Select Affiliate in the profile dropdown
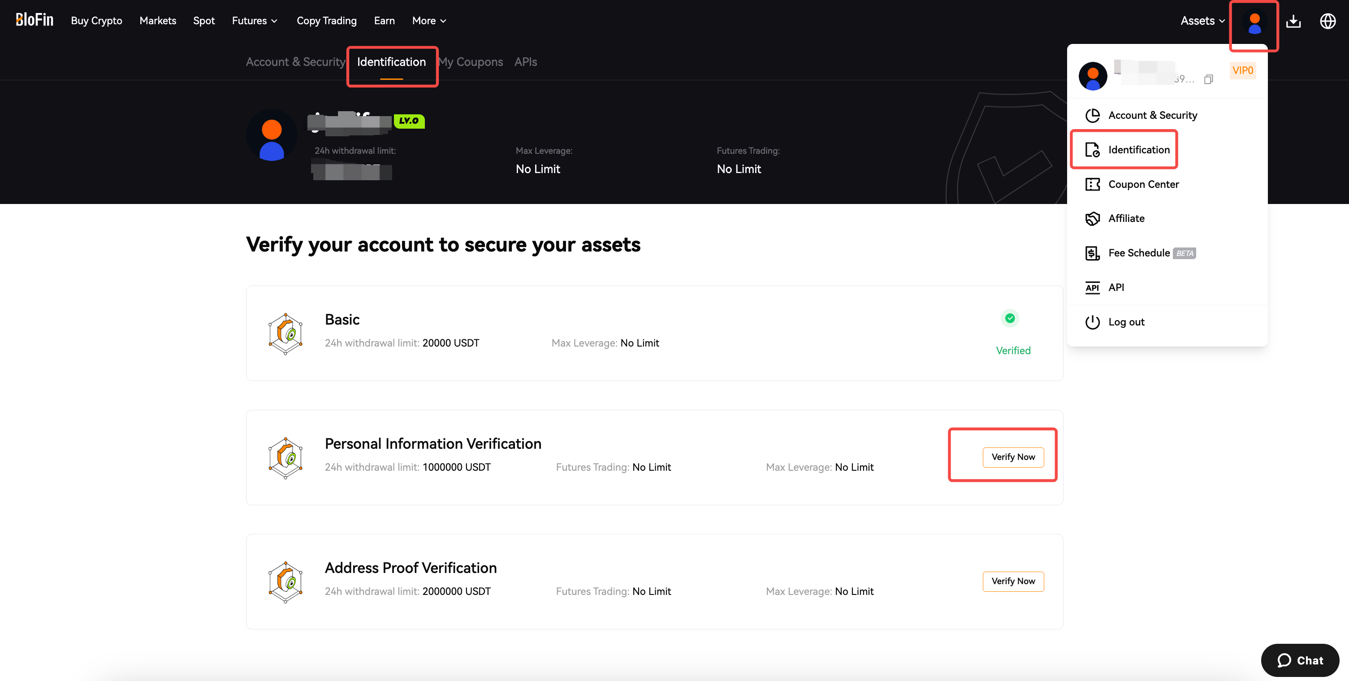This screenshot has height=681, width=1349. (x=1126, y=218)
